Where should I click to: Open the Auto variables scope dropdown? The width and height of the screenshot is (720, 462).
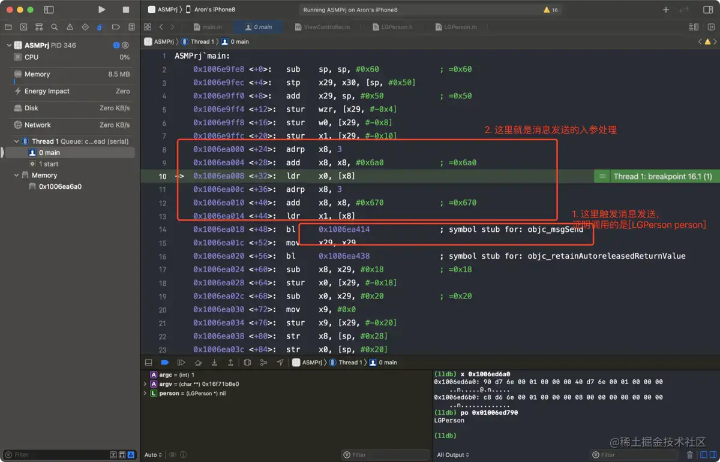pos(153,455)
